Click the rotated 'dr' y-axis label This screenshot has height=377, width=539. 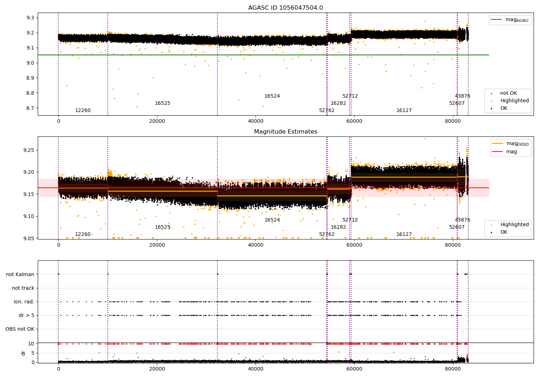(x=23, y=353)
